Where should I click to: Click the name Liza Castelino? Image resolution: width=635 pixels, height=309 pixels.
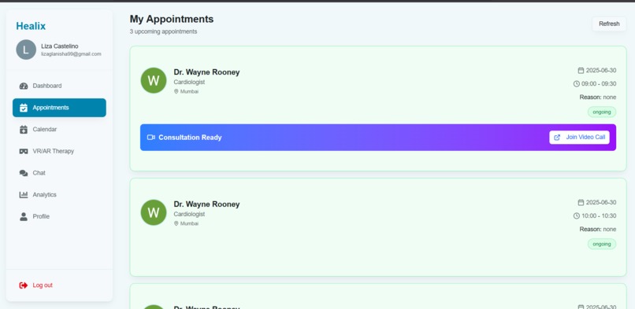pyautogui.click(x=60, y=46)
